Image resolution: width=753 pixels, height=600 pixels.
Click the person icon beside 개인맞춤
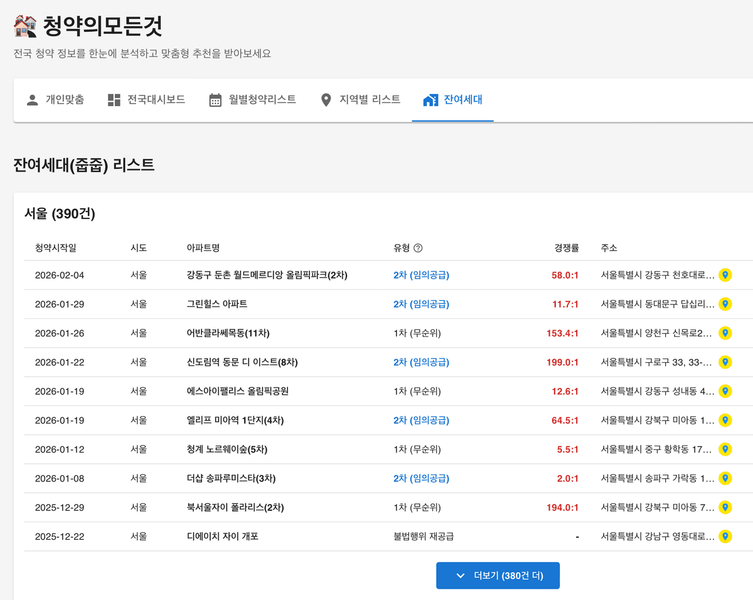(x=33, y=99)
